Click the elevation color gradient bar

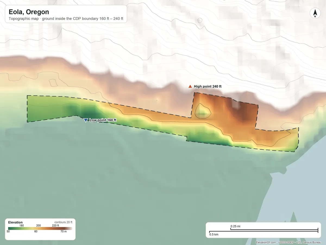click(40, 228)
